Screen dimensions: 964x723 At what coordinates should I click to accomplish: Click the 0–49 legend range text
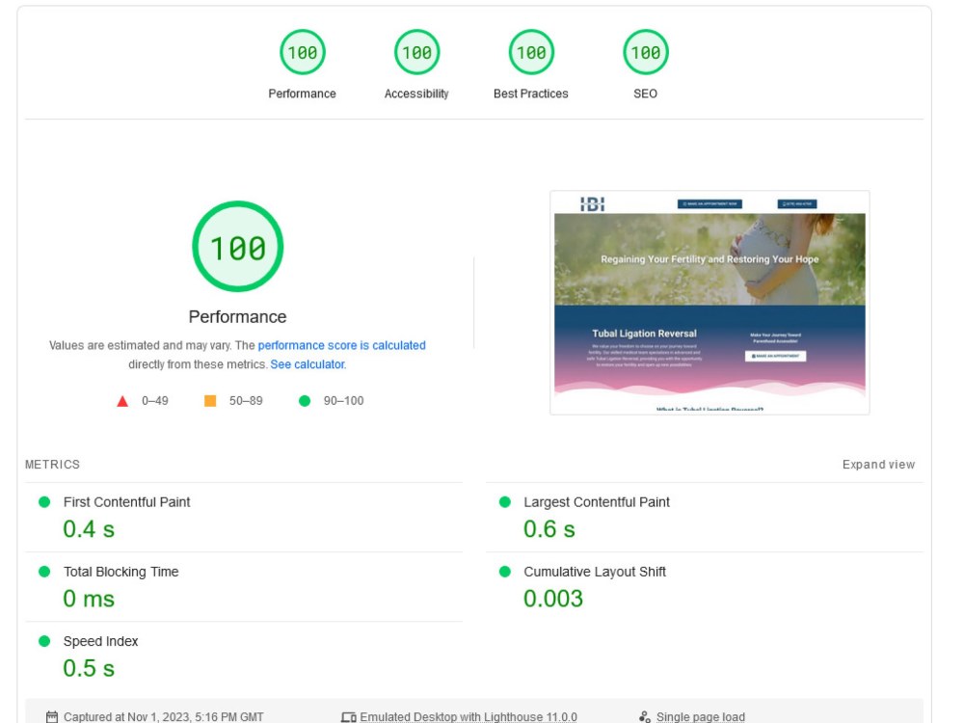coord(155,401)
